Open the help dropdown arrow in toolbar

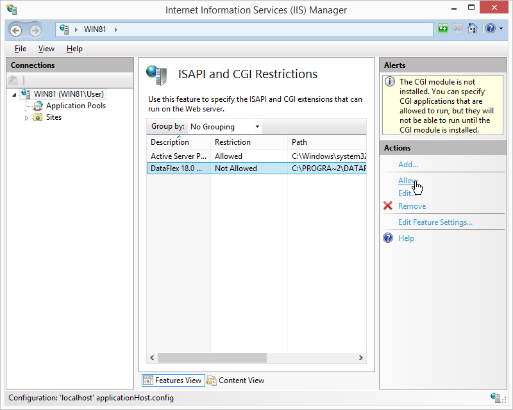pos(501,29)
